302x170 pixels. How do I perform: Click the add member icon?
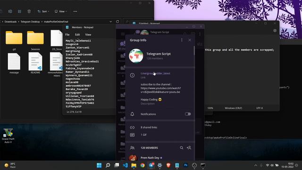(x=189, y=148)
